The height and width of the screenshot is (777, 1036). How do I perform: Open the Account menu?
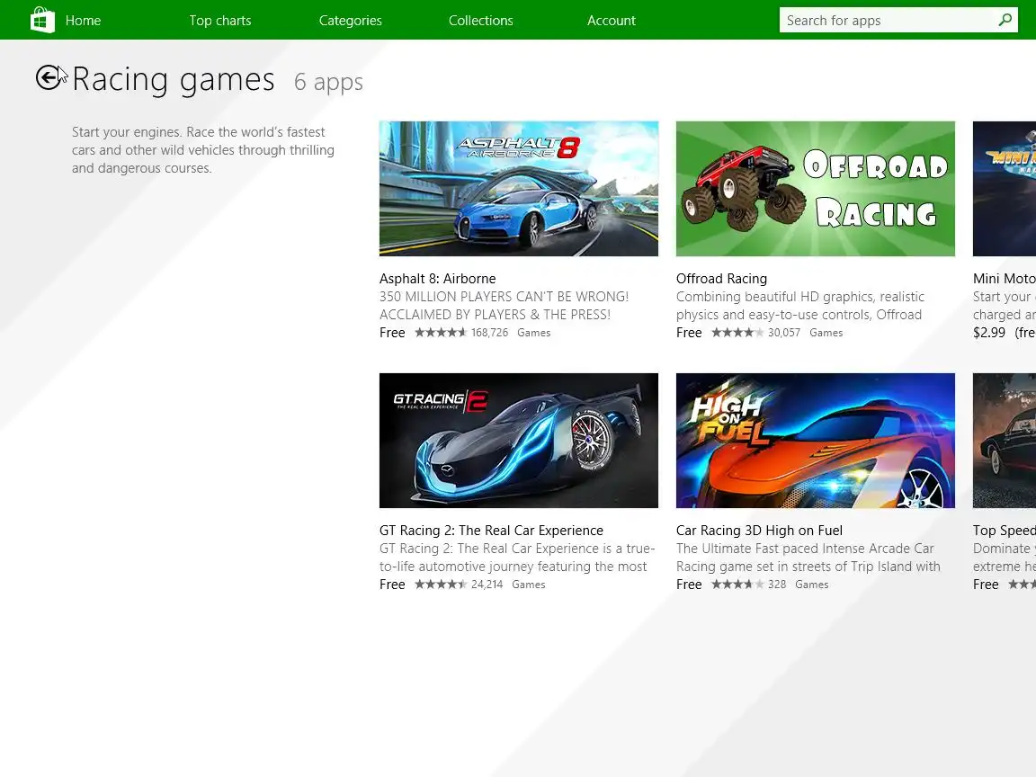coord(612,21)
